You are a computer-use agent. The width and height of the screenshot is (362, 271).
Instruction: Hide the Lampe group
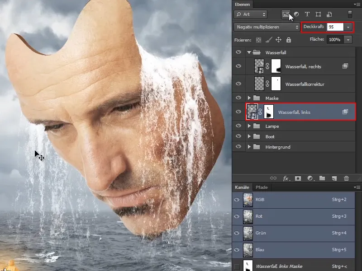tap(238, 126)
